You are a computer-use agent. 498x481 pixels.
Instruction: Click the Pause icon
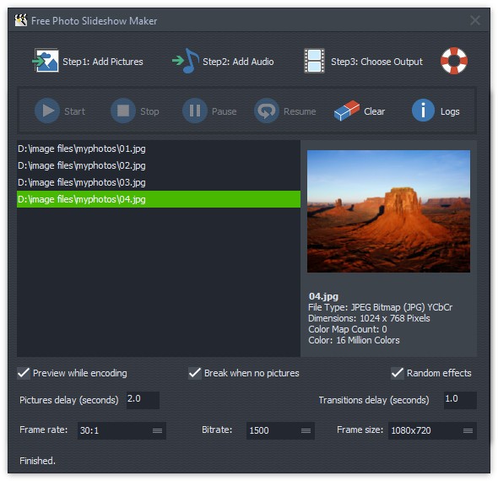pos(195,111)
